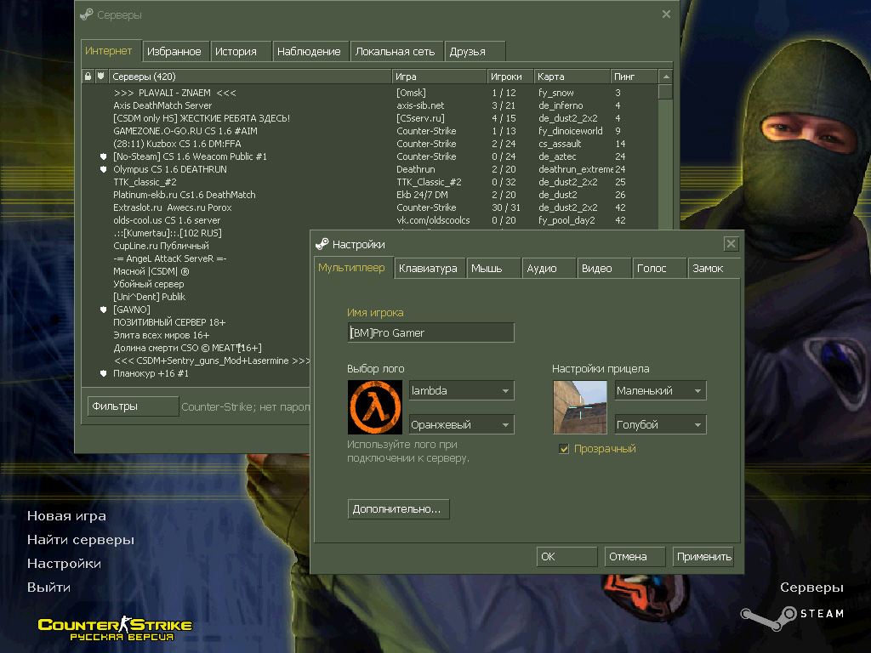Select Platinum-ekb.ru Cs1.6 DeathMatch server
This screenshot has width=871, height=653.
370,195
